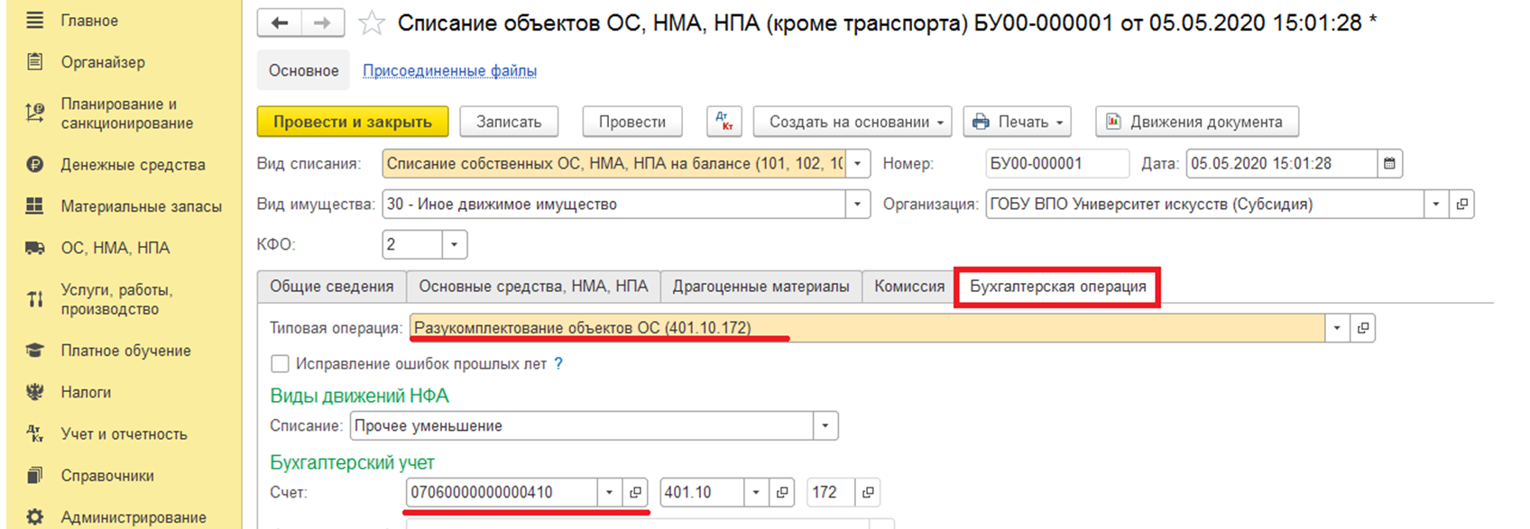Open the Денежные средства sidebar section
This screenshot has width=1530, height=529.
click(x=133, y=165)
